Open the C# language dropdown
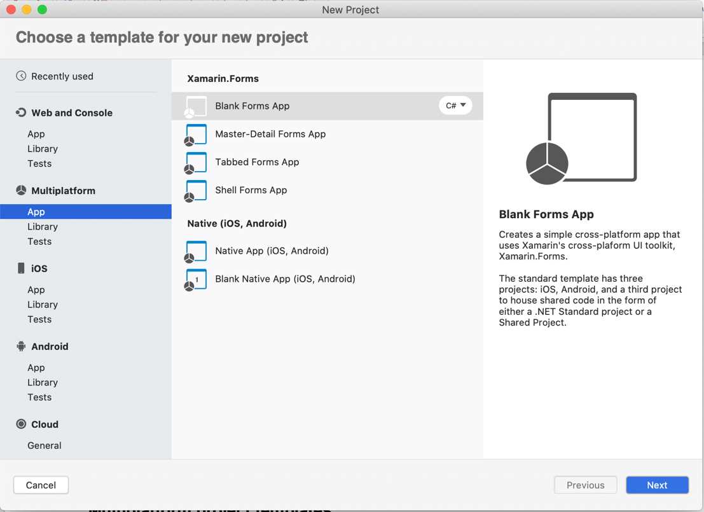Image resolution: width=704 pixels, height=512 pixels. click(455, 106)
